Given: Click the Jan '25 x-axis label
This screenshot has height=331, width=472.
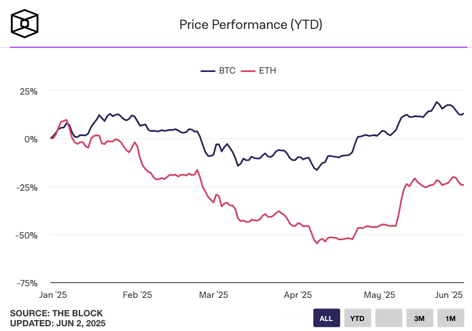Looking at the screenshot, I should pos(53,295).
